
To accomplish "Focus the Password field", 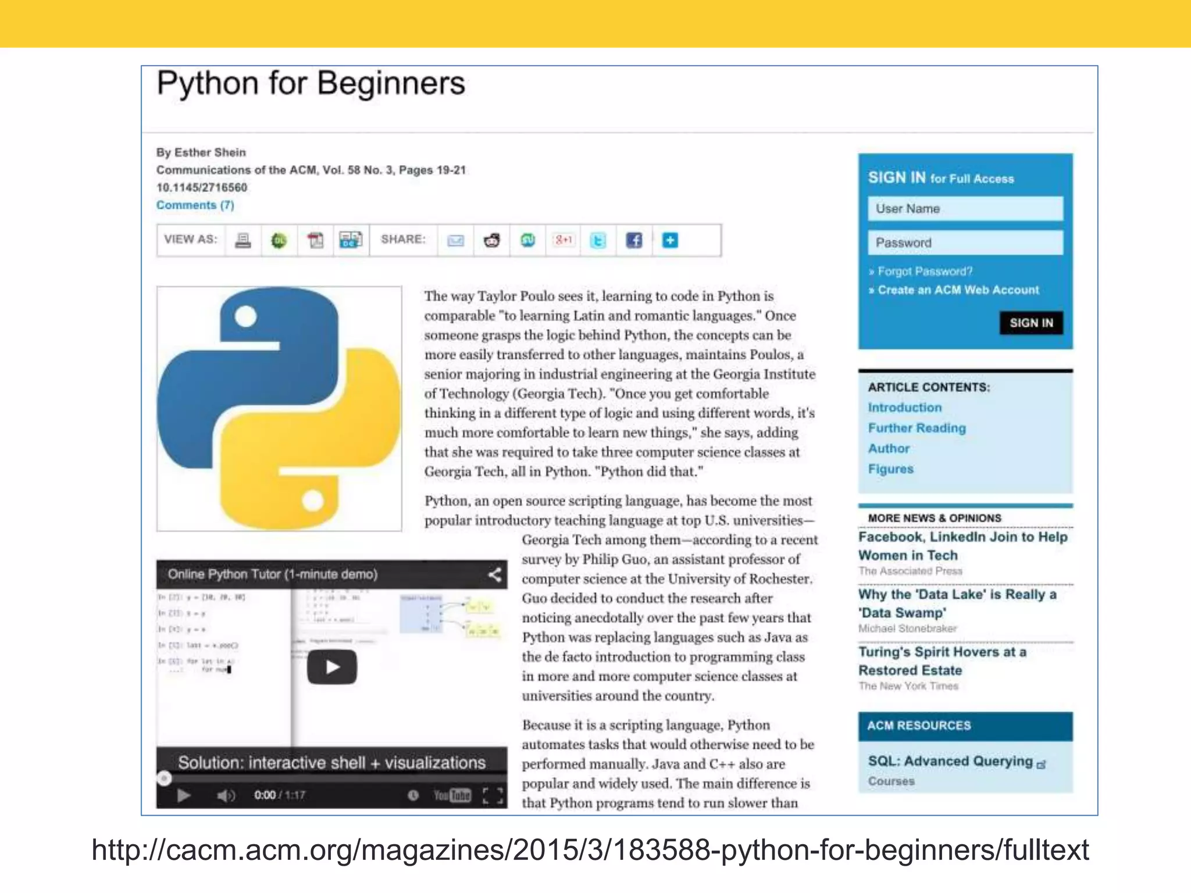I will [x=965, y=242].
